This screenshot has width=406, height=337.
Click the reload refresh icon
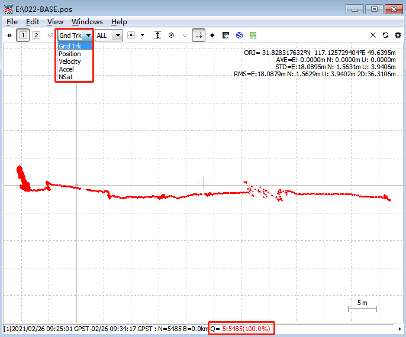[385, 35]
